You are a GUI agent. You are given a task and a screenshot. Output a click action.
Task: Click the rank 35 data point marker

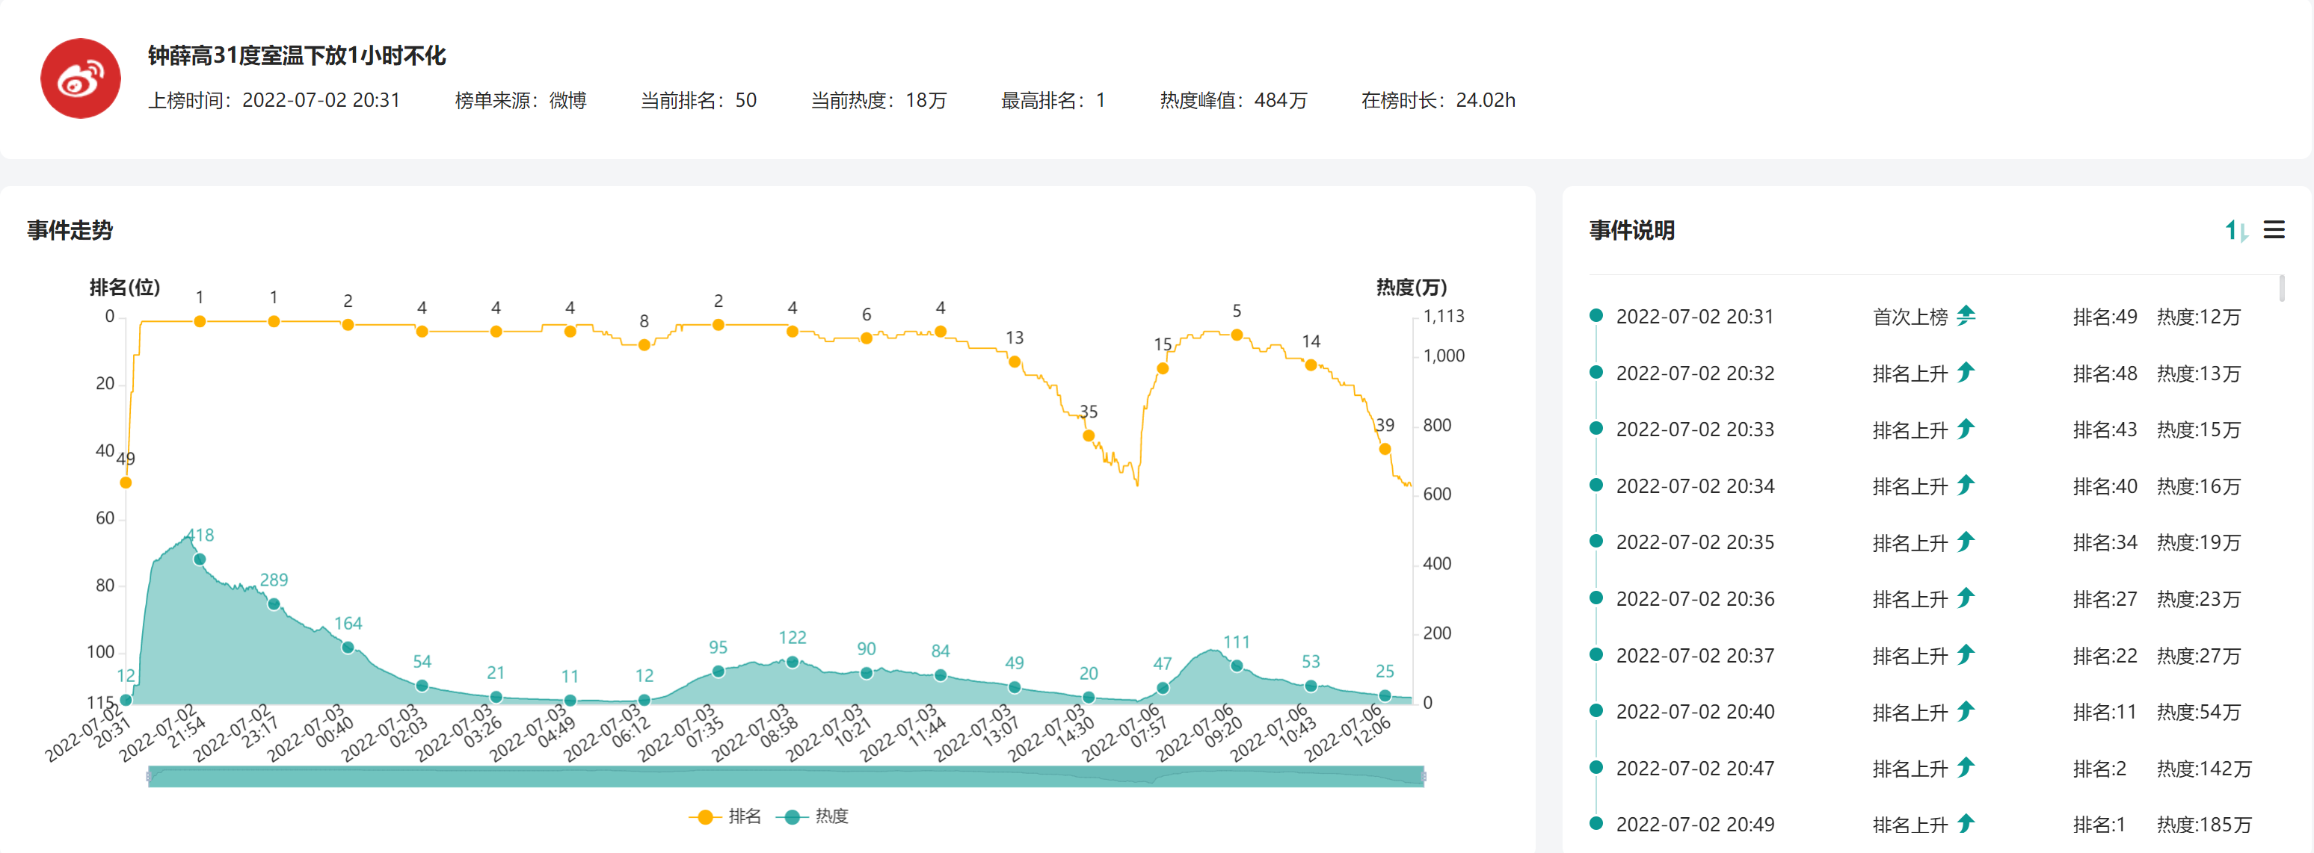click(x=1088, y=435)
